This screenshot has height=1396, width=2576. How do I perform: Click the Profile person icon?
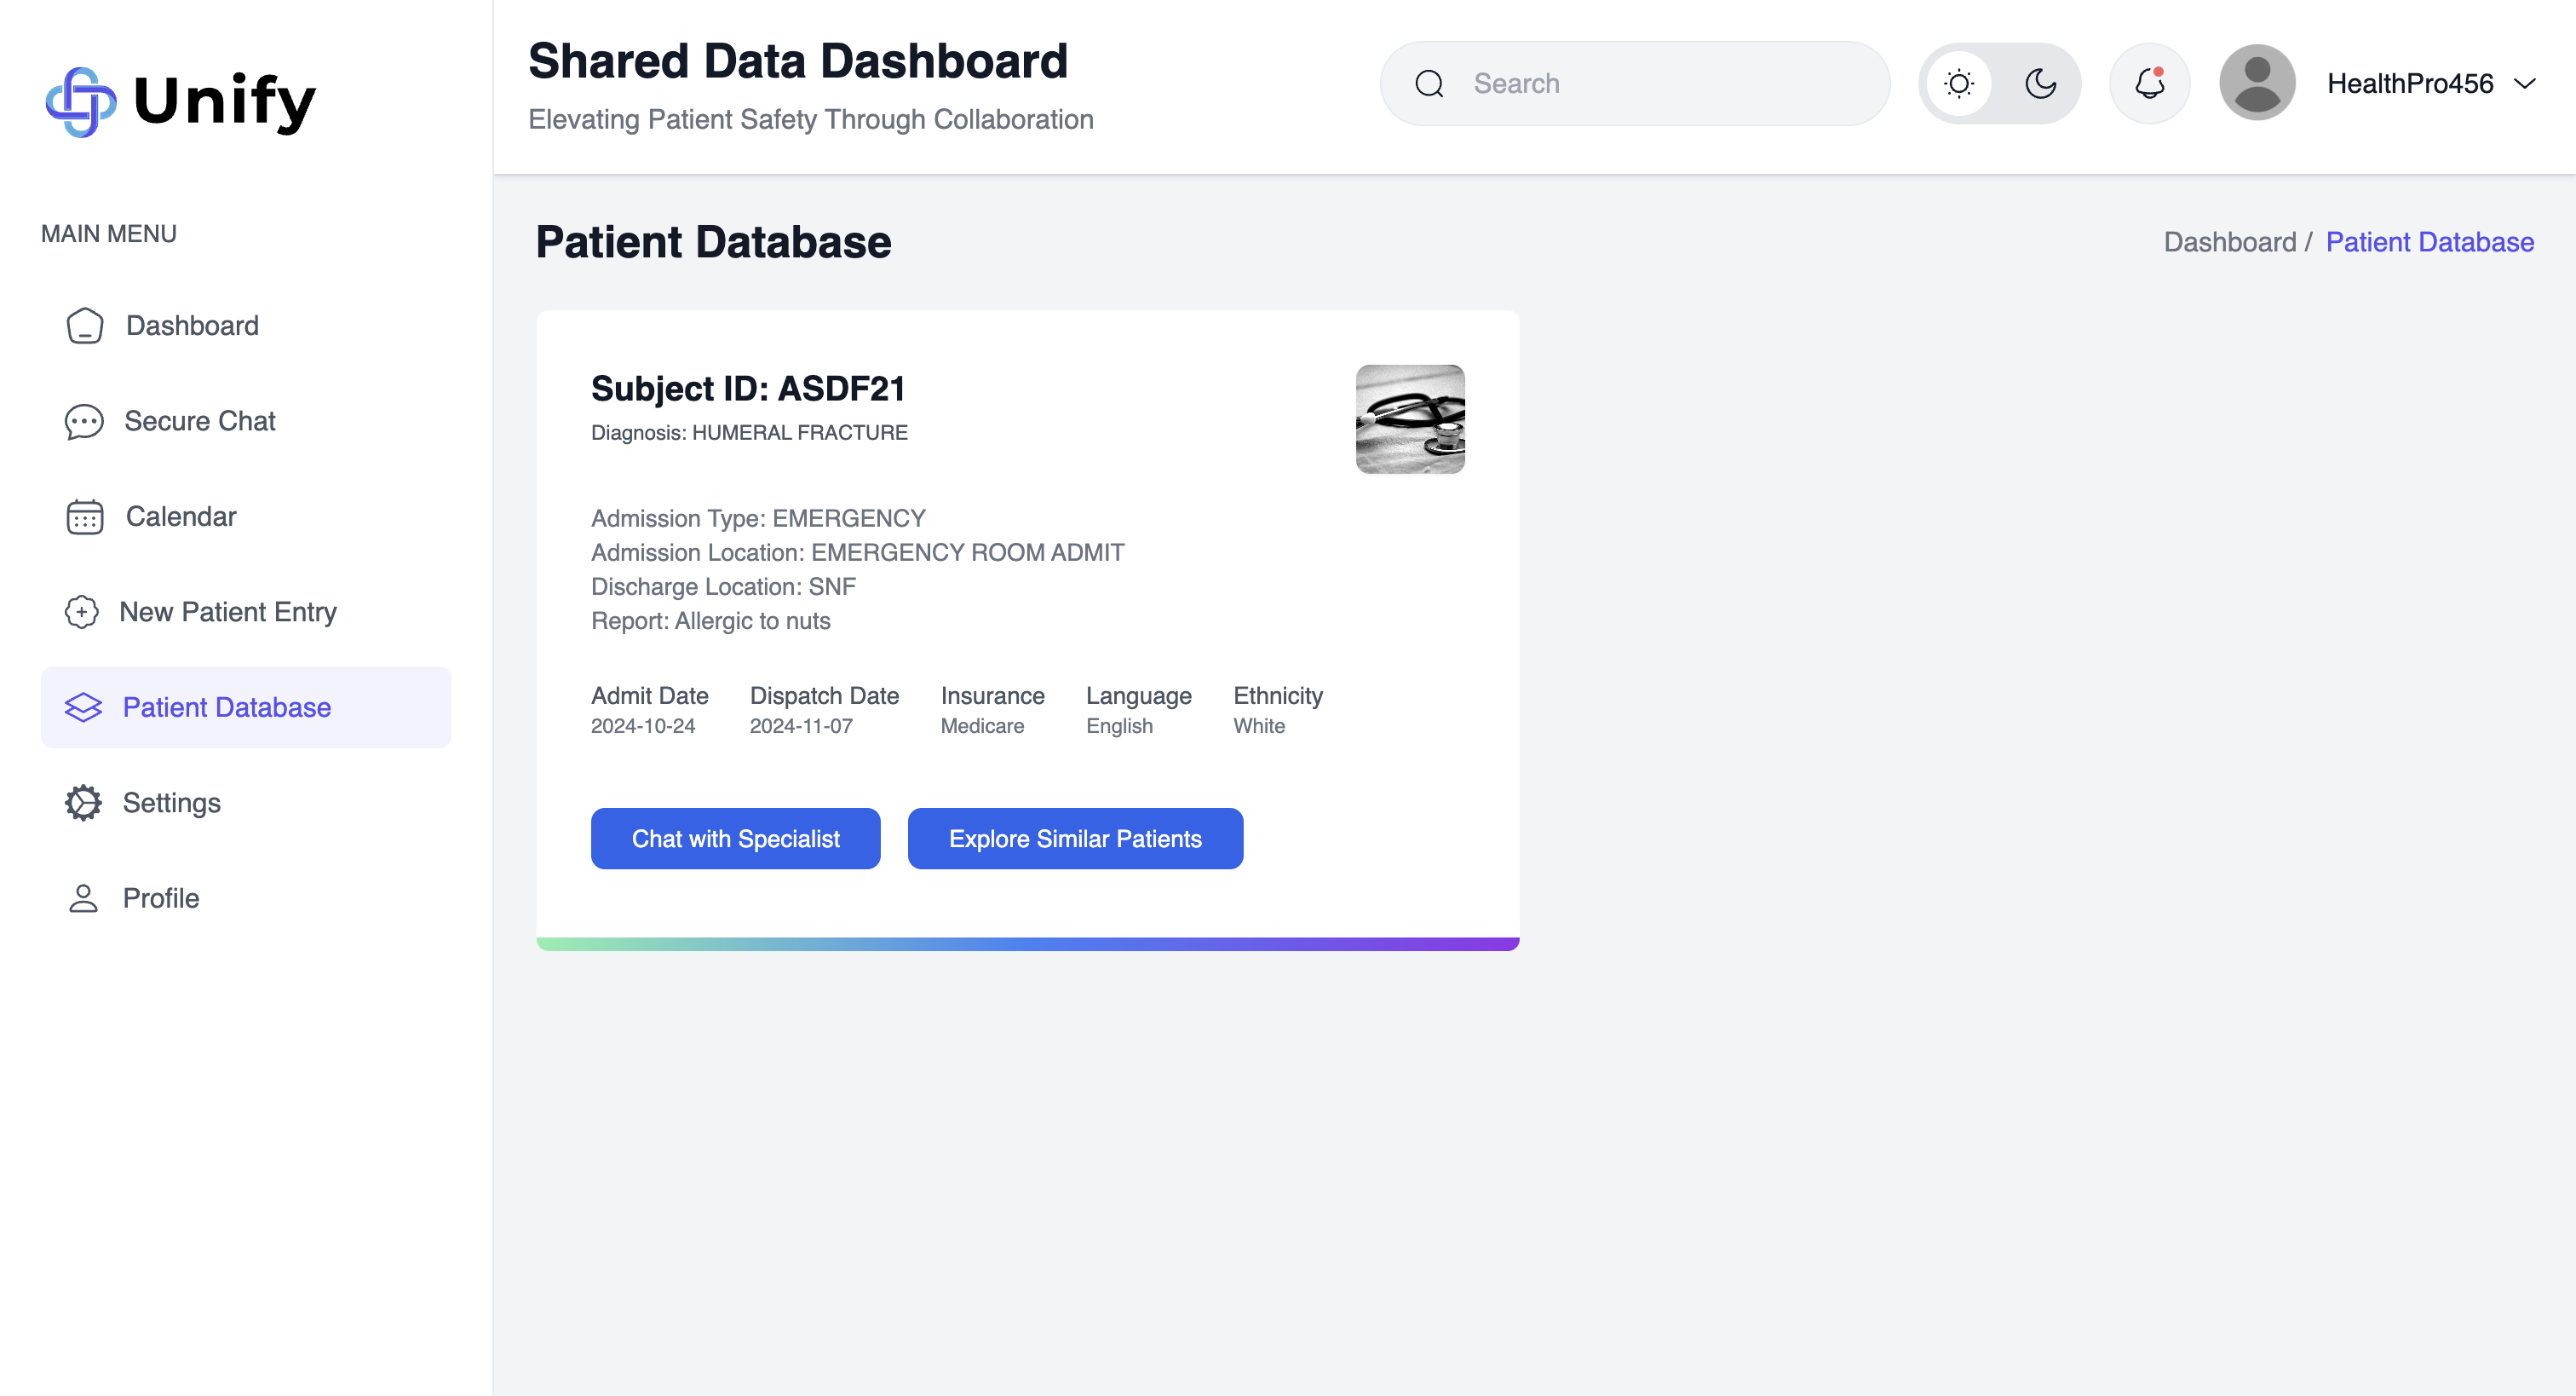tap(84, 897)
